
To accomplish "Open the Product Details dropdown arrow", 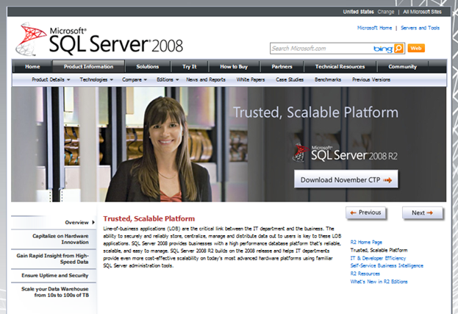I will point(68,79).
